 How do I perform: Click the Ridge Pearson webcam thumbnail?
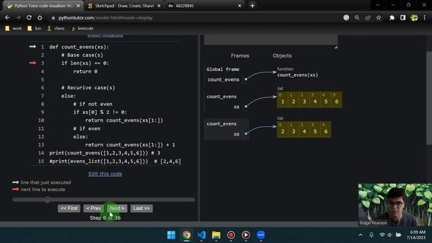395,205
